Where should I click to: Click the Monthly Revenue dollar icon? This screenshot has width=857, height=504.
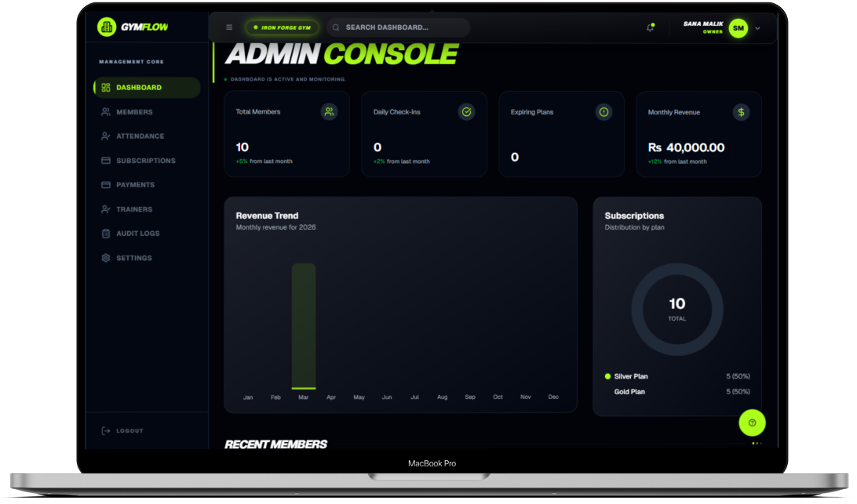coord(741,112)
